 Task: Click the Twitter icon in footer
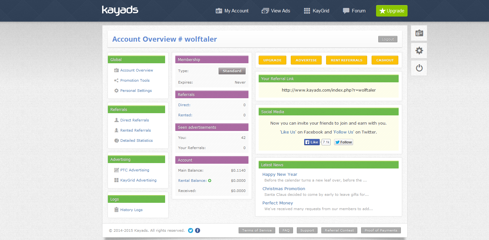(x=191, y=230)
